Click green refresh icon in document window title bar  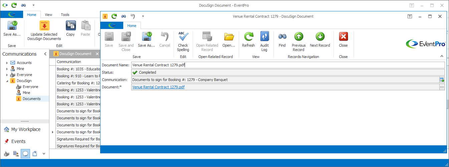114,16
